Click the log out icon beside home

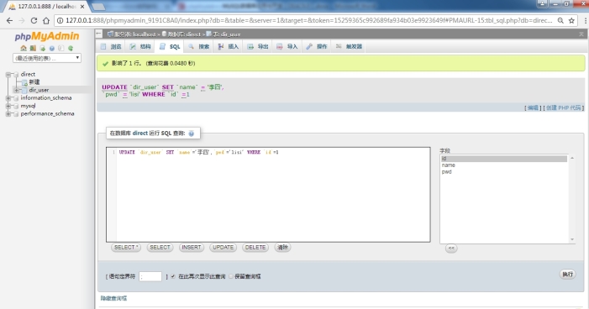coord(33,48)
